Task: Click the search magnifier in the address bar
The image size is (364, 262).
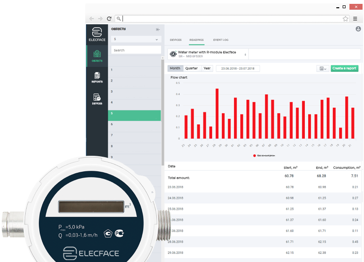Action: pos(118,18)
